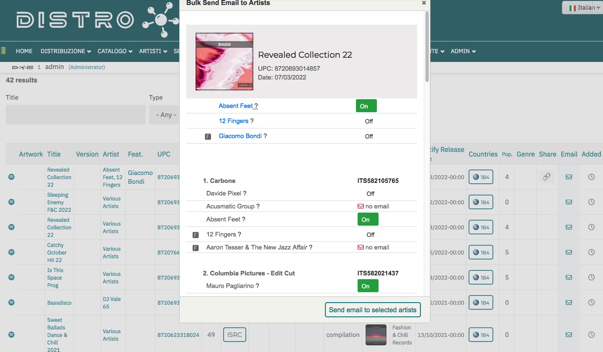Click clock added icon in Catchy October Hit row
The image size is (603, 352).
591,252
